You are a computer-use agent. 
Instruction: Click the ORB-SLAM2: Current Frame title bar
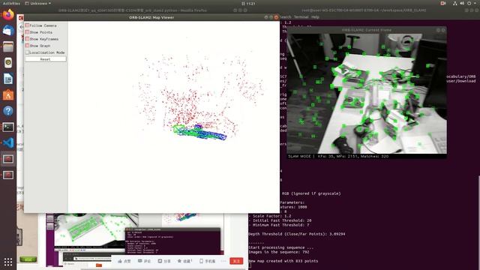pyautogui.click(x=367, y=30)
